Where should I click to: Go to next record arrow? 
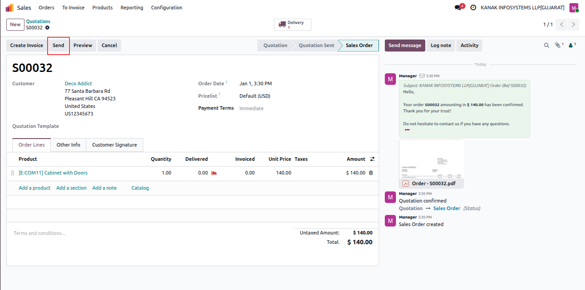574,24
